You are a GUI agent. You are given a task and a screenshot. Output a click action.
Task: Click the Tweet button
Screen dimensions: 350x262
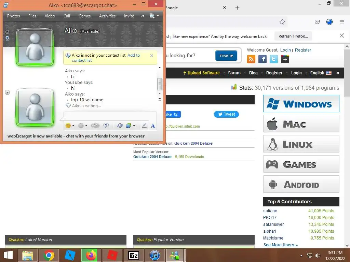pyautogui.click(x=226, y=114)
